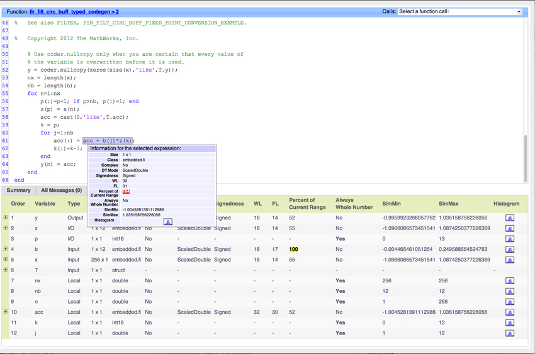
Task: Expand the struct T variable row
Action: (6, 270)
